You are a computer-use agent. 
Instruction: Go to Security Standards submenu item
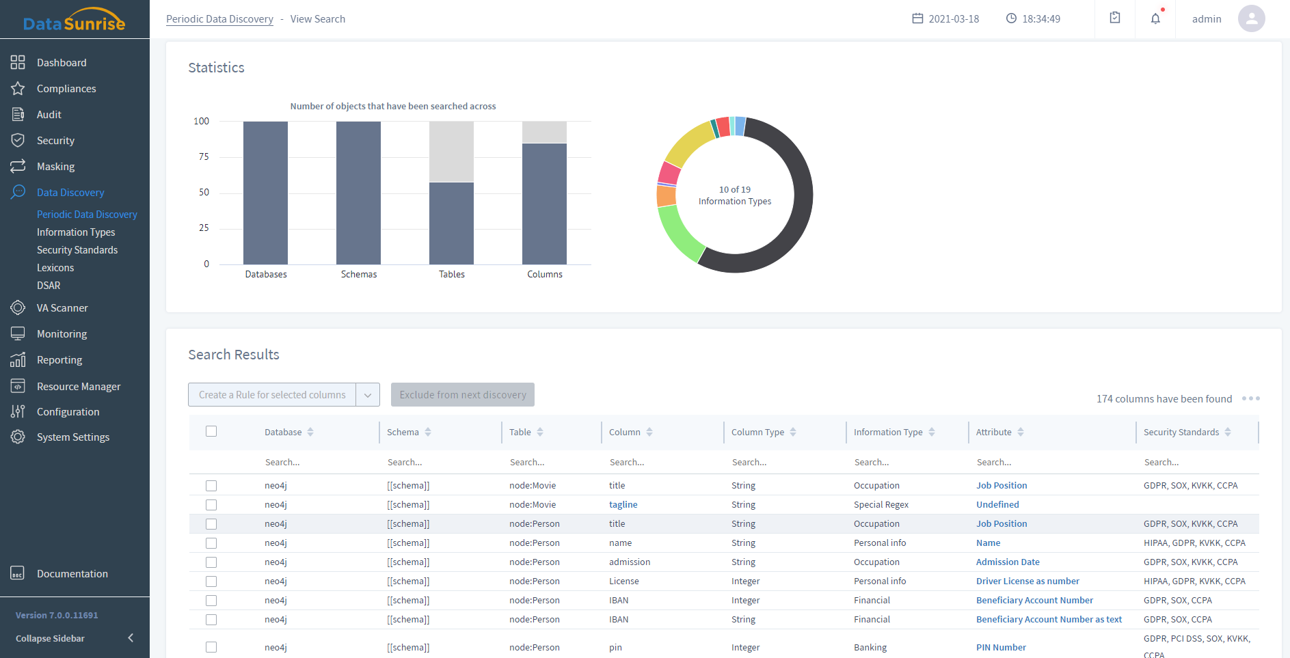pyautogui.click(x=77, y=250)
